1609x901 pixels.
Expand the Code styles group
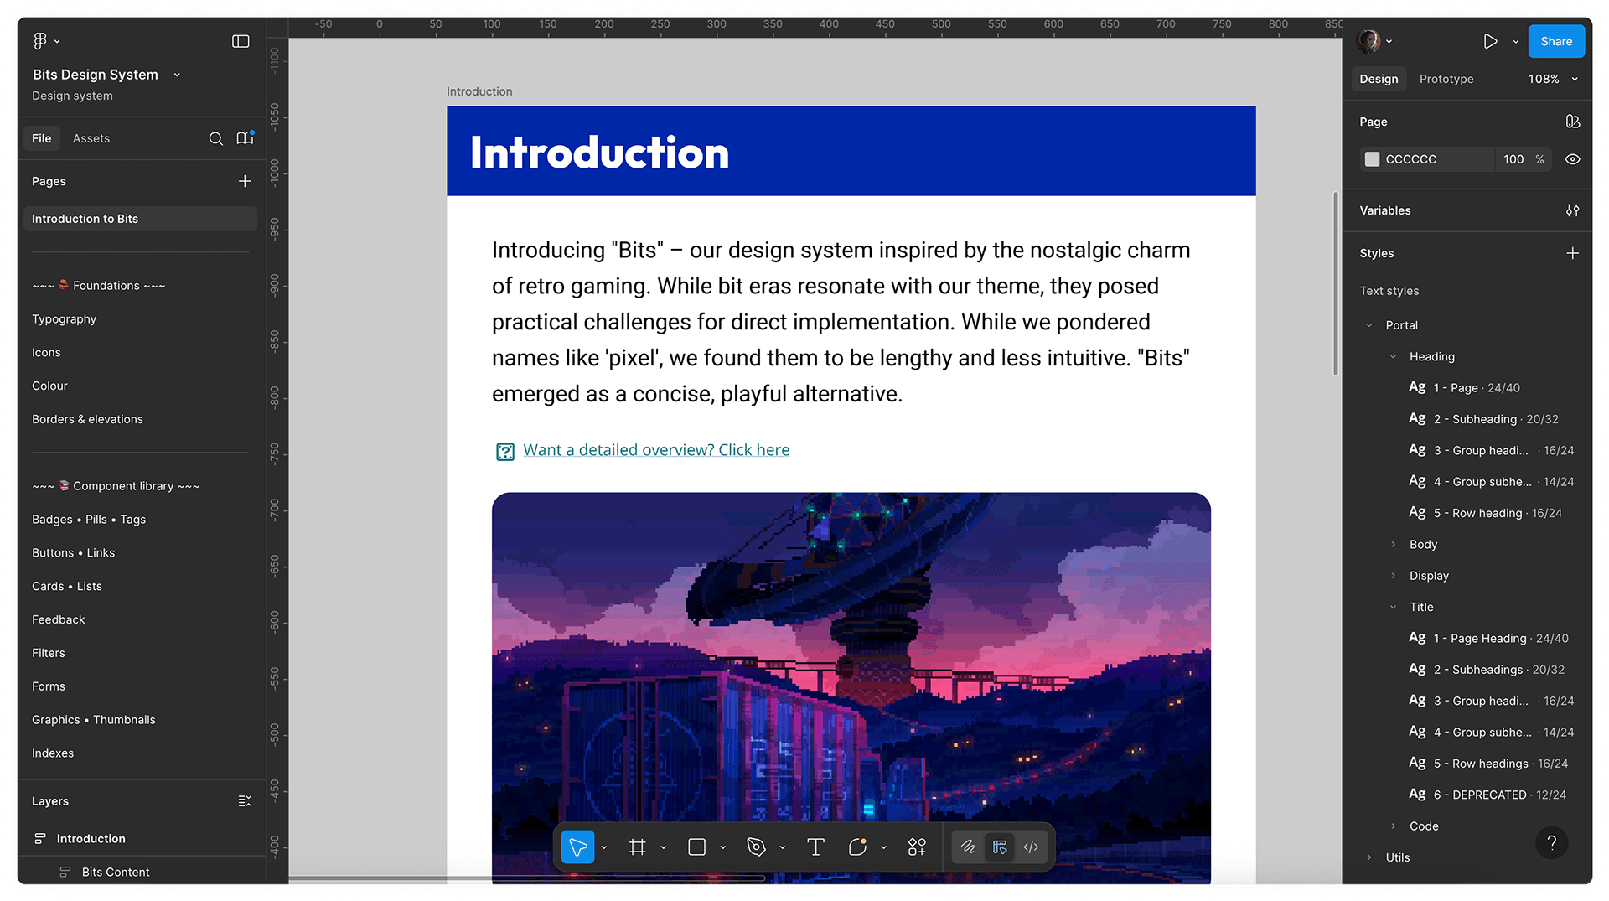coord(1393,826)
